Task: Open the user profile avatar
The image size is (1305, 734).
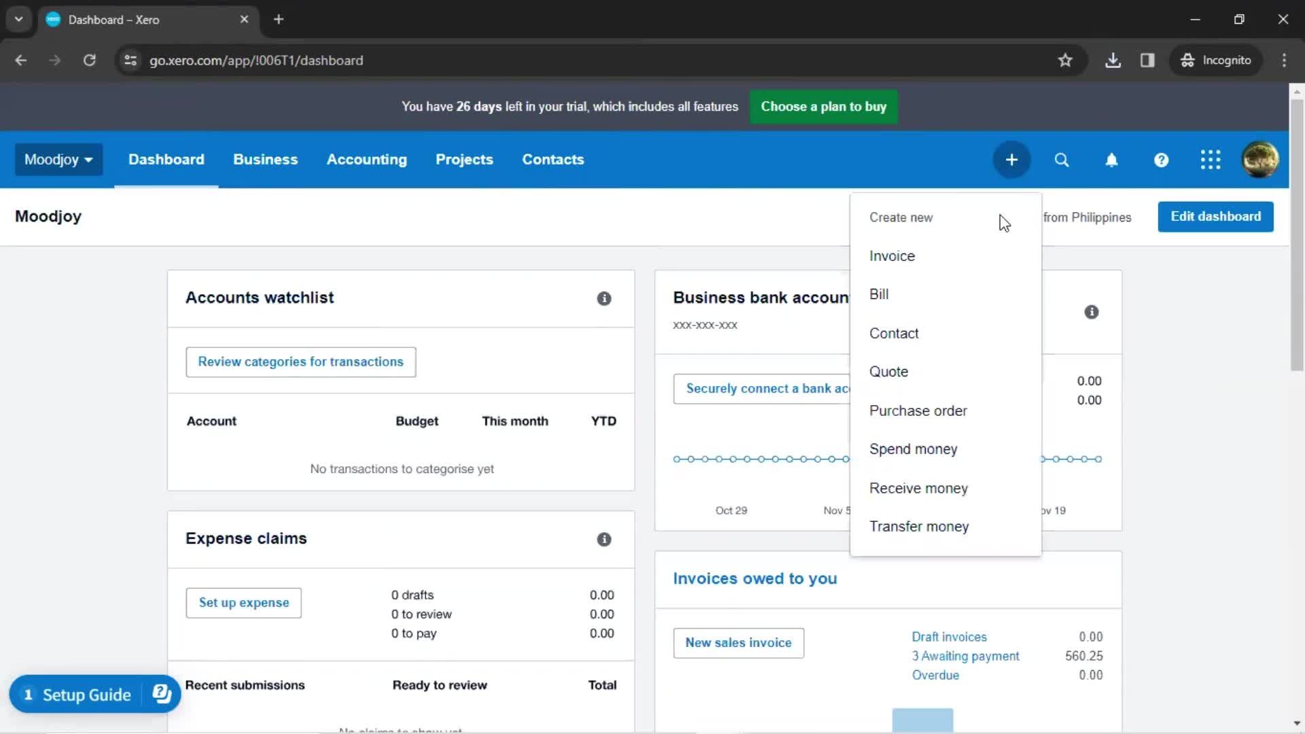Action: click(1260, 160)
